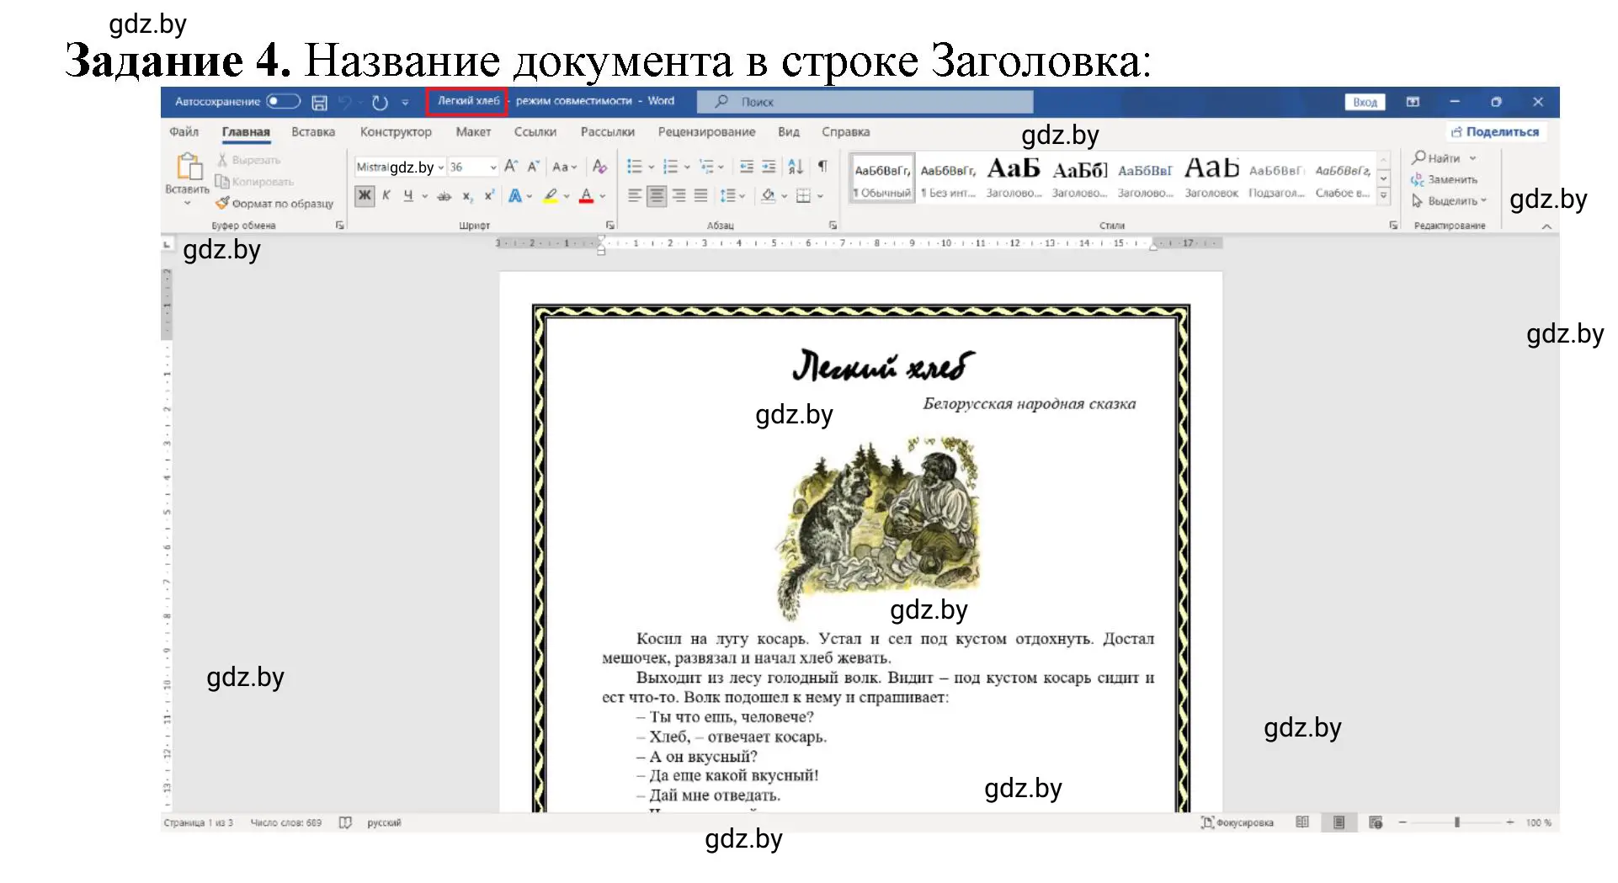This screenshot has width=1618, height=883.
Task: Toggle the Автосохранение switch
Action: pyautogui.click(x=283, y=101)
